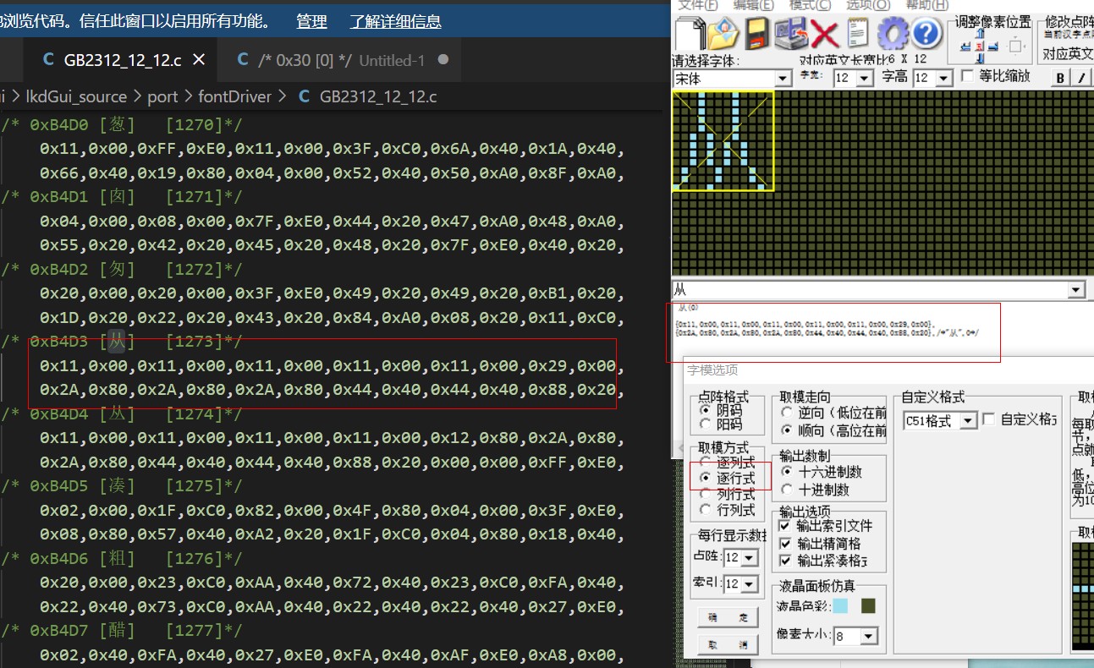Click the floppy disk save icon
Screen dimensions: 1094x668
pyautogui.click(x=758, y=35)
